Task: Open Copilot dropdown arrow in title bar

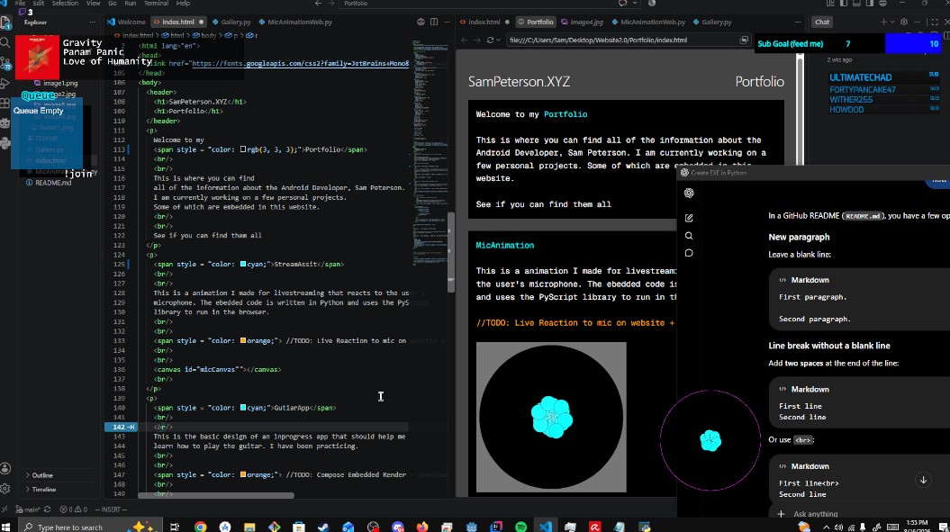Action: tap(634, 3)
